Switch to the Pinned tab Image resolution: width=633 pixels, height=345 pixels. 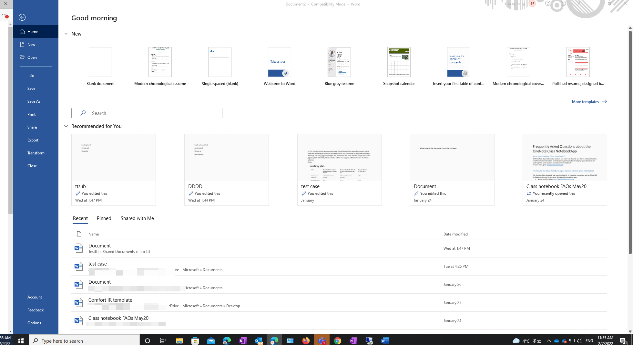[x=104, y=218]
